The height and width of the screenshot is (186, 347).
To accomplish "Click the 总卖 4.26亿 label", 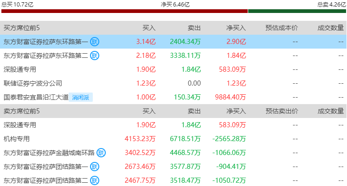I will pos(331,5).
